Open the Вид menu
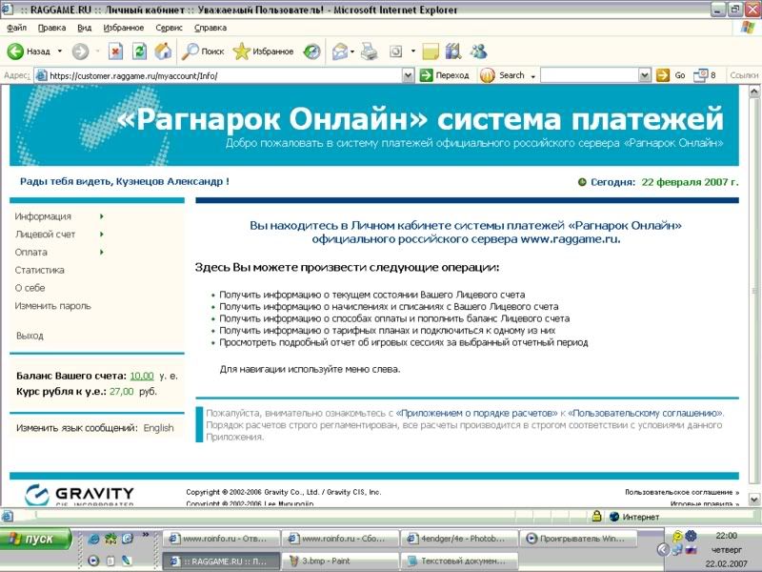The width and height of the screenshot is (762, 572). pyautogui.click(x=85, y=28)
